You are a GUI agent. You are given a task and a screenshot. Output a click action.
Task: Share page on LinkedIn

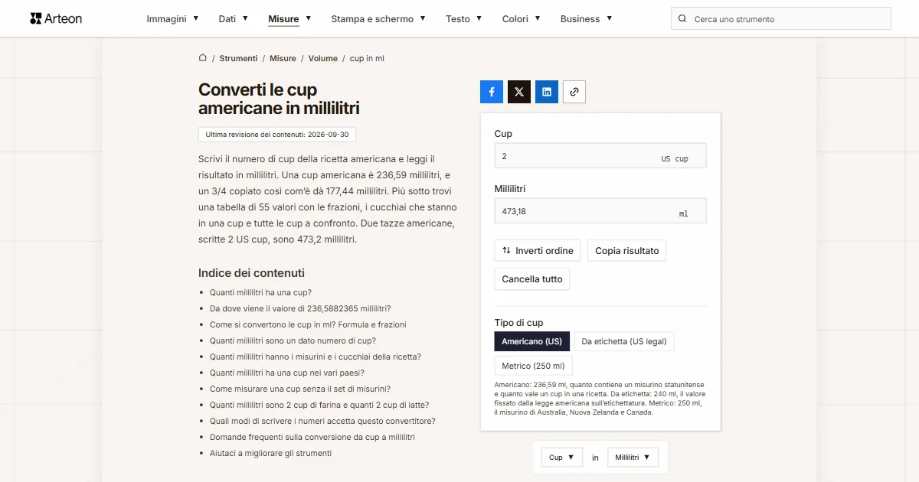(547, 92)
